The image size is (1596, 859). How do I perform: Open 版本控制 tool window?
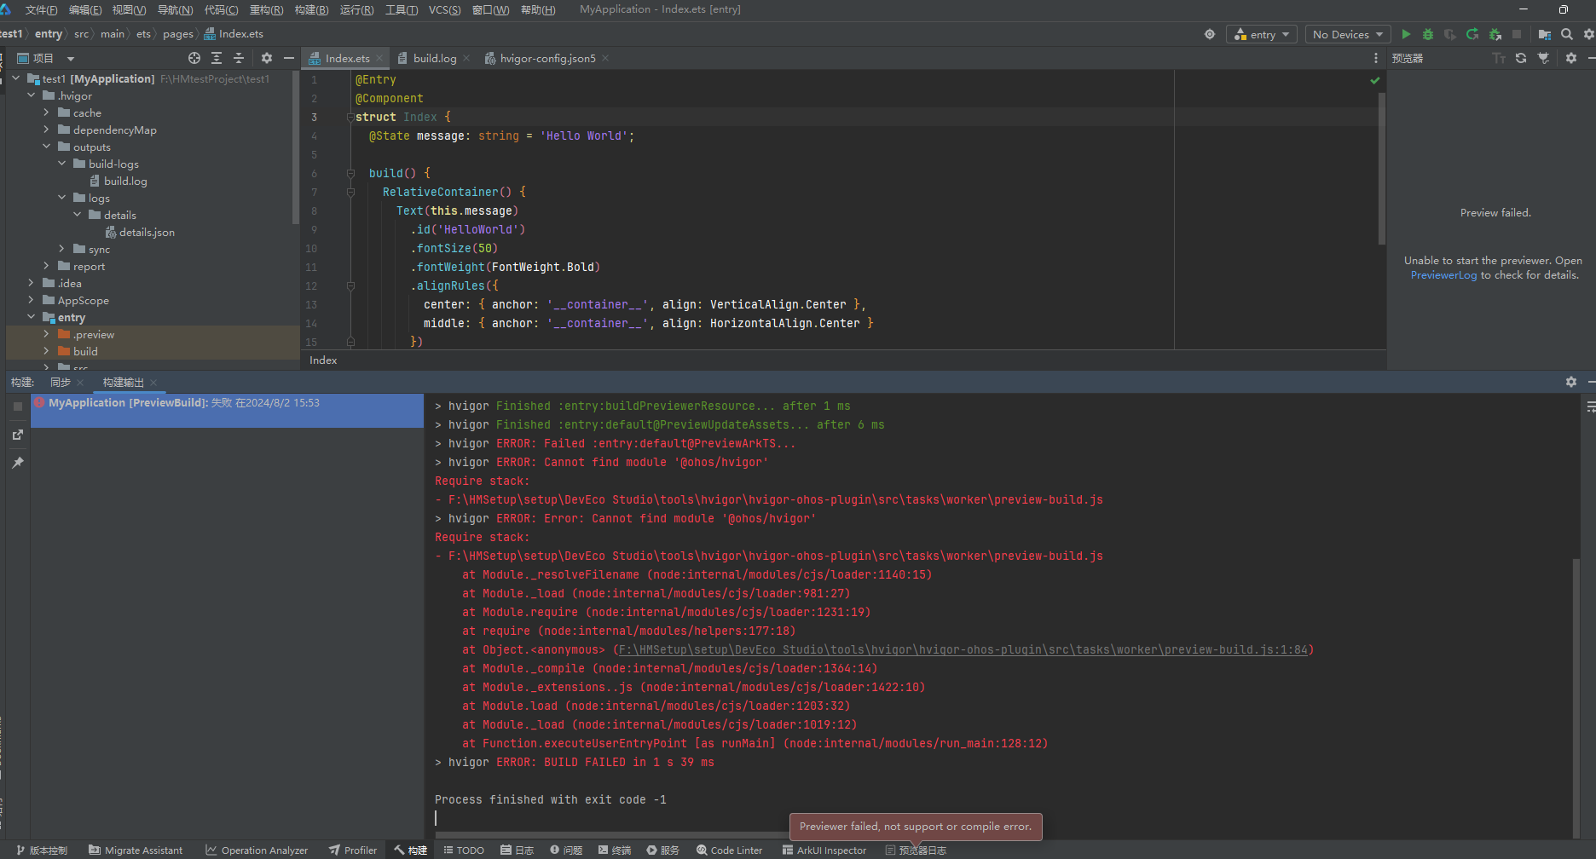click(42, 850)
